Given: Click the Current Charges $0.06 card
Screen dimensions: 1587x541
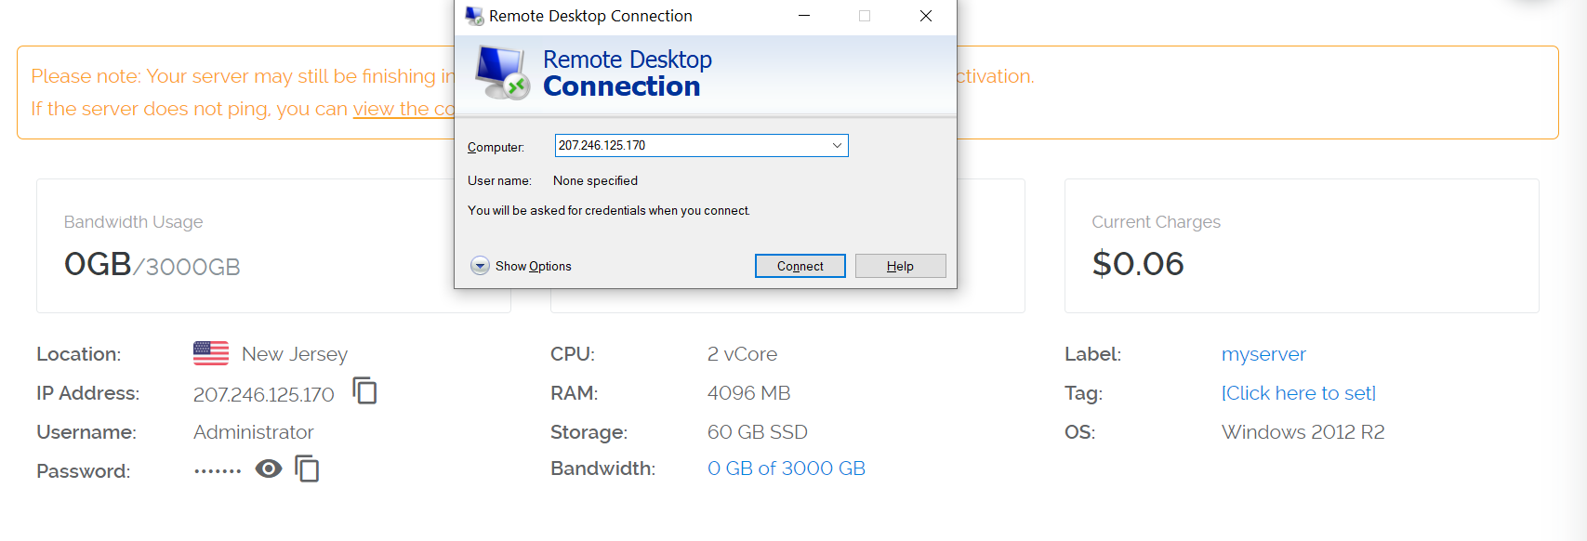Looking at the screenshot, I should (x=1301, y=246).
